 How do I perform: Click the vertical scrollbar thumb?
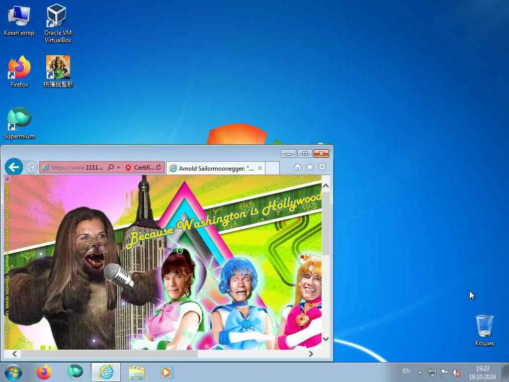pyautogui.click(x=326, y=223)
